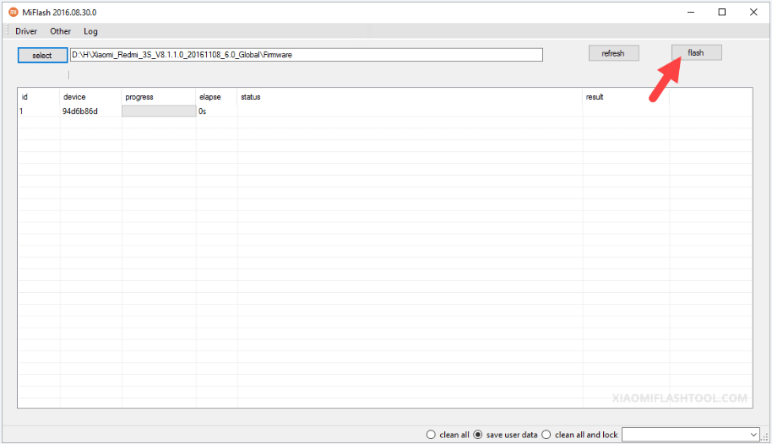The width and height of the screenshot is (772, 444).
Task: Click the status column header
Action: pyautogui.click(x=410, y=97)
